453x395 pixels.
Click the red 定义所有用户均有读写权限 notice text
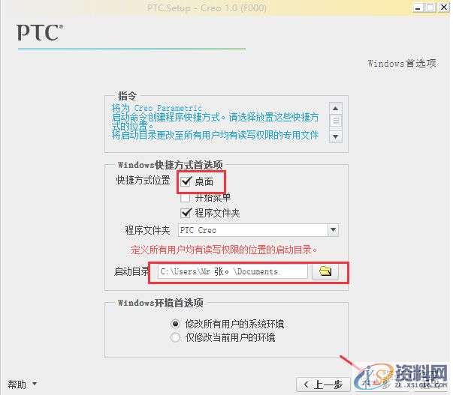[224, 250]
